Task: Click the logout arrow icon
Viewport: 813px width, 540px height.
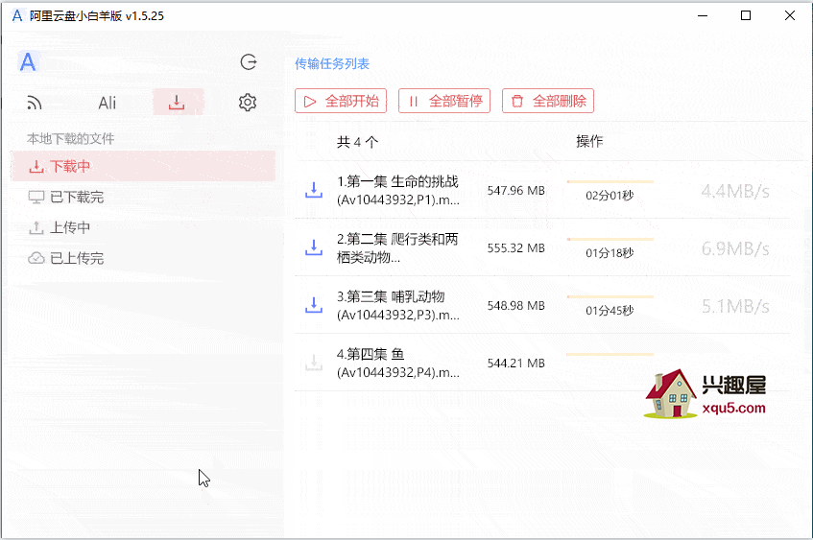Action: point(249,62)
